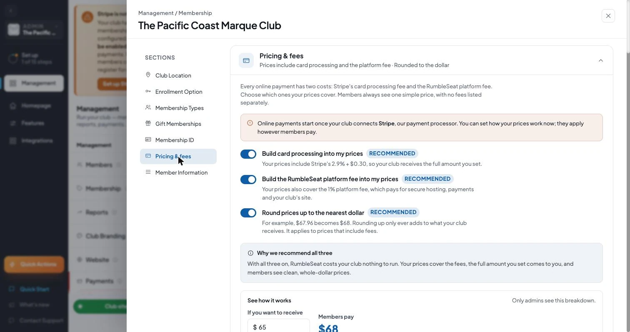
Task: Select the Pricing & fees section
Action: tap(178, 156)
